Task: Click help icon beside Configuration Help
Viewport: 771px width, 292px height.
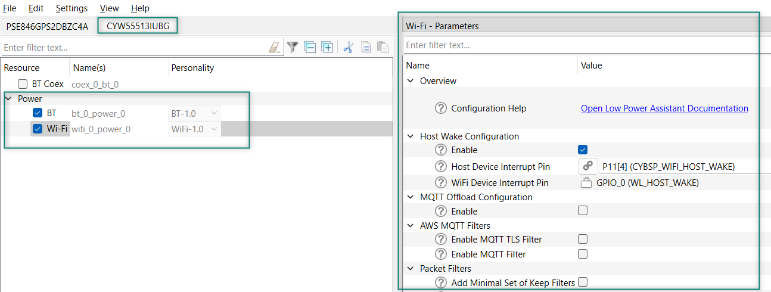Action: pos(441,108)
